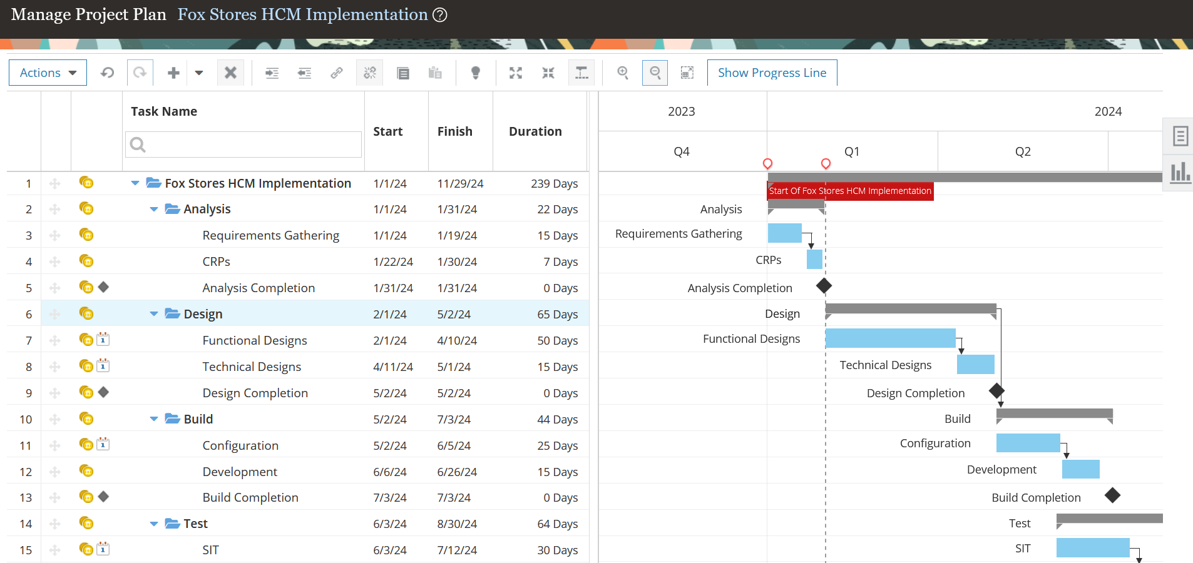Click the move handle on row 6 Design
The width and height of the screenshot is (1193, 563).
pyautogui.click(x=55, y=314)
